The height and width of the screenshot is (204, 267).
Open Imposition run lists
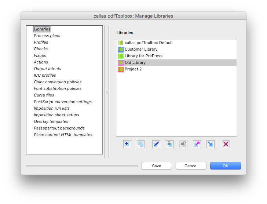point(52,108)
